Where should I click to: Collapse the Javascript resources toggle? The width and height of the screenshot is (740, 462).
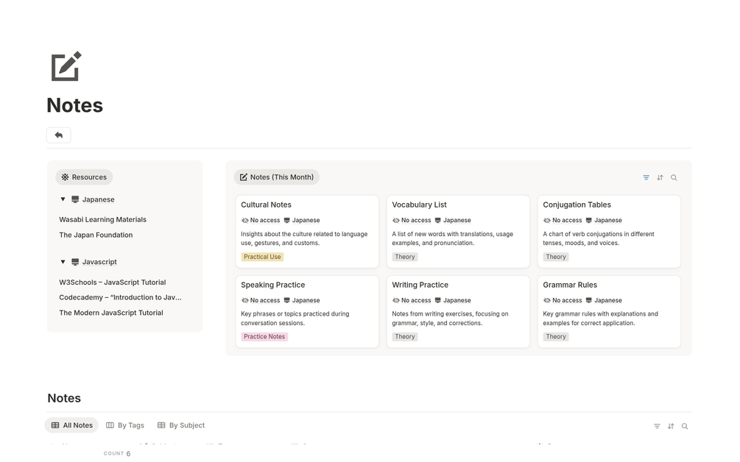(63, 262)
